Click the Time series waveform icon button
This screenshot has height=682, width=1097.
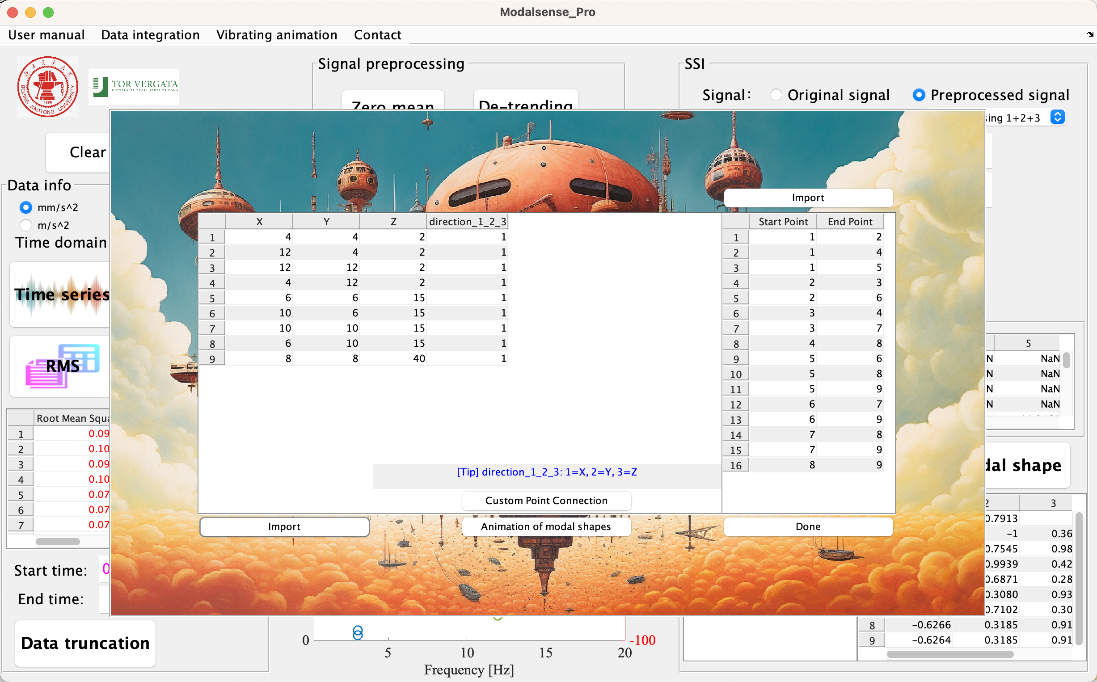pos(60,294)
